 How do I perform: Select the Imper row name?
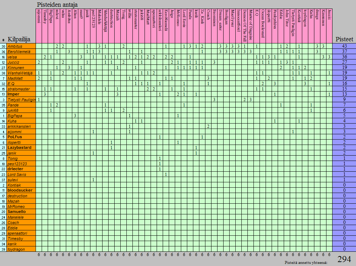21,94
